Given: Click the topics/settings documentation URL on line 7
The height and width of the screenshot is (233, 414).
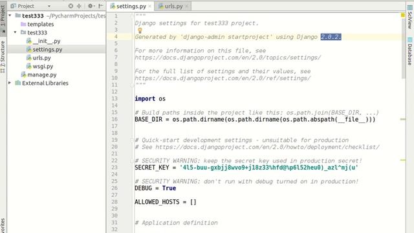Looking at the screenshot, I should (x=228, y=58).
